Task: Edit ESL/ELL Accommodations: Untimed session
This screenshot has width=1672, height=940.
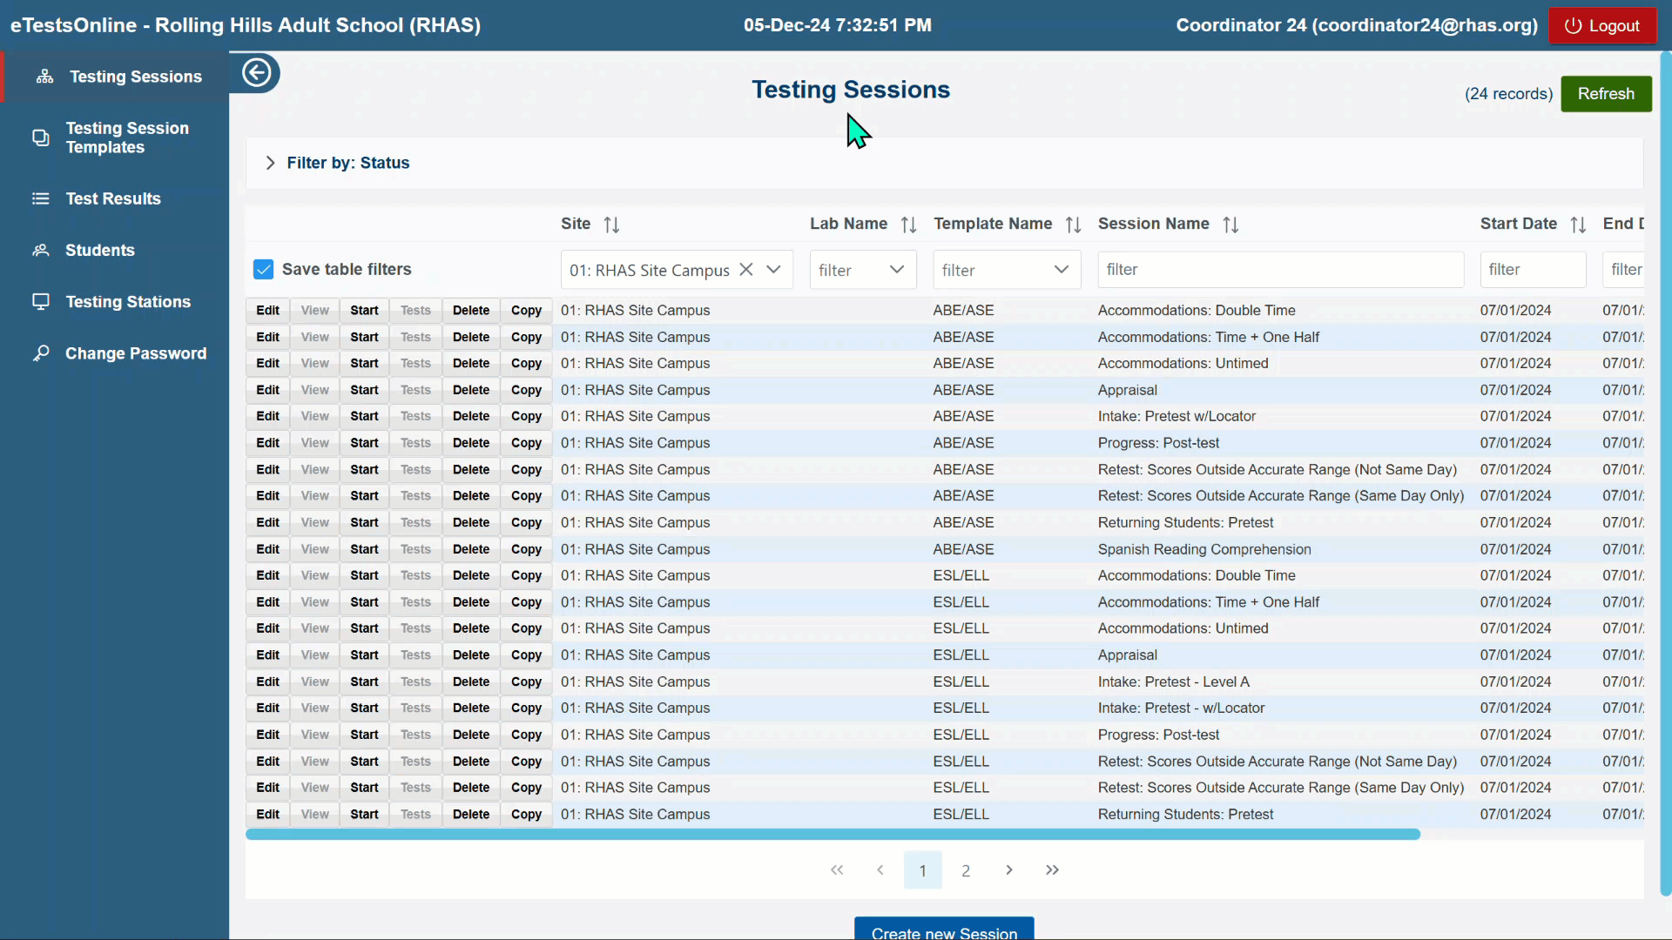Action: coord(267,628)
